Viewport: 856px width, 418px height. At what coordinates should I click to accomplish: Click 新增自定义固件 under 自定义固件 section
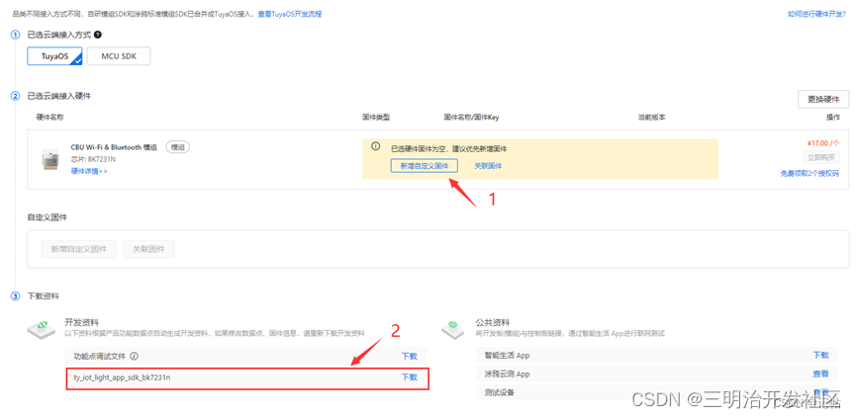point(79,249)
